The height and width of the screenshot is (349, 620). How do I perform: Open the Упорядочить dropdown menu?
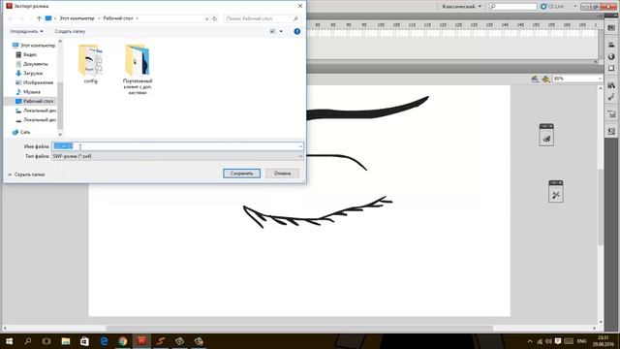[26, 31]
